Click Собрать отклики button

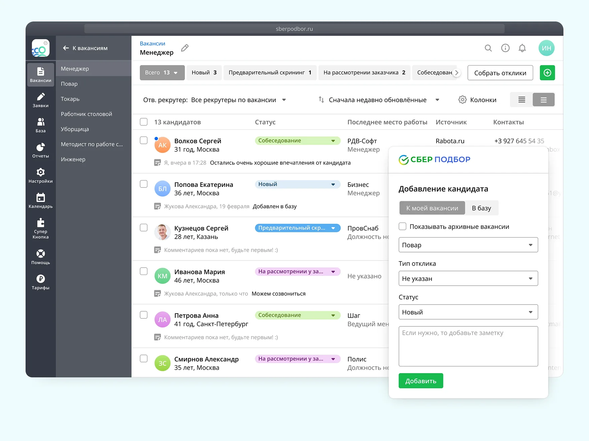tap(500, 73)
